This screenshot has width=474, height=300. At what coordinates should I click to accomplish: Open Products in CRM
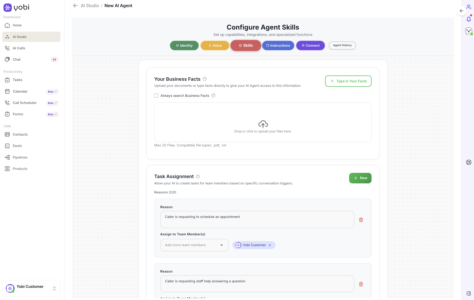coord(31,169)
